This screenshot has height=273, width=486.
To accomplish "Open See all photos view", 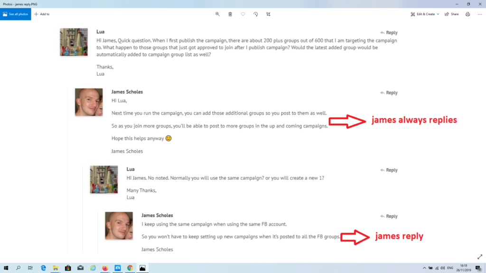I will coord(16,14).
